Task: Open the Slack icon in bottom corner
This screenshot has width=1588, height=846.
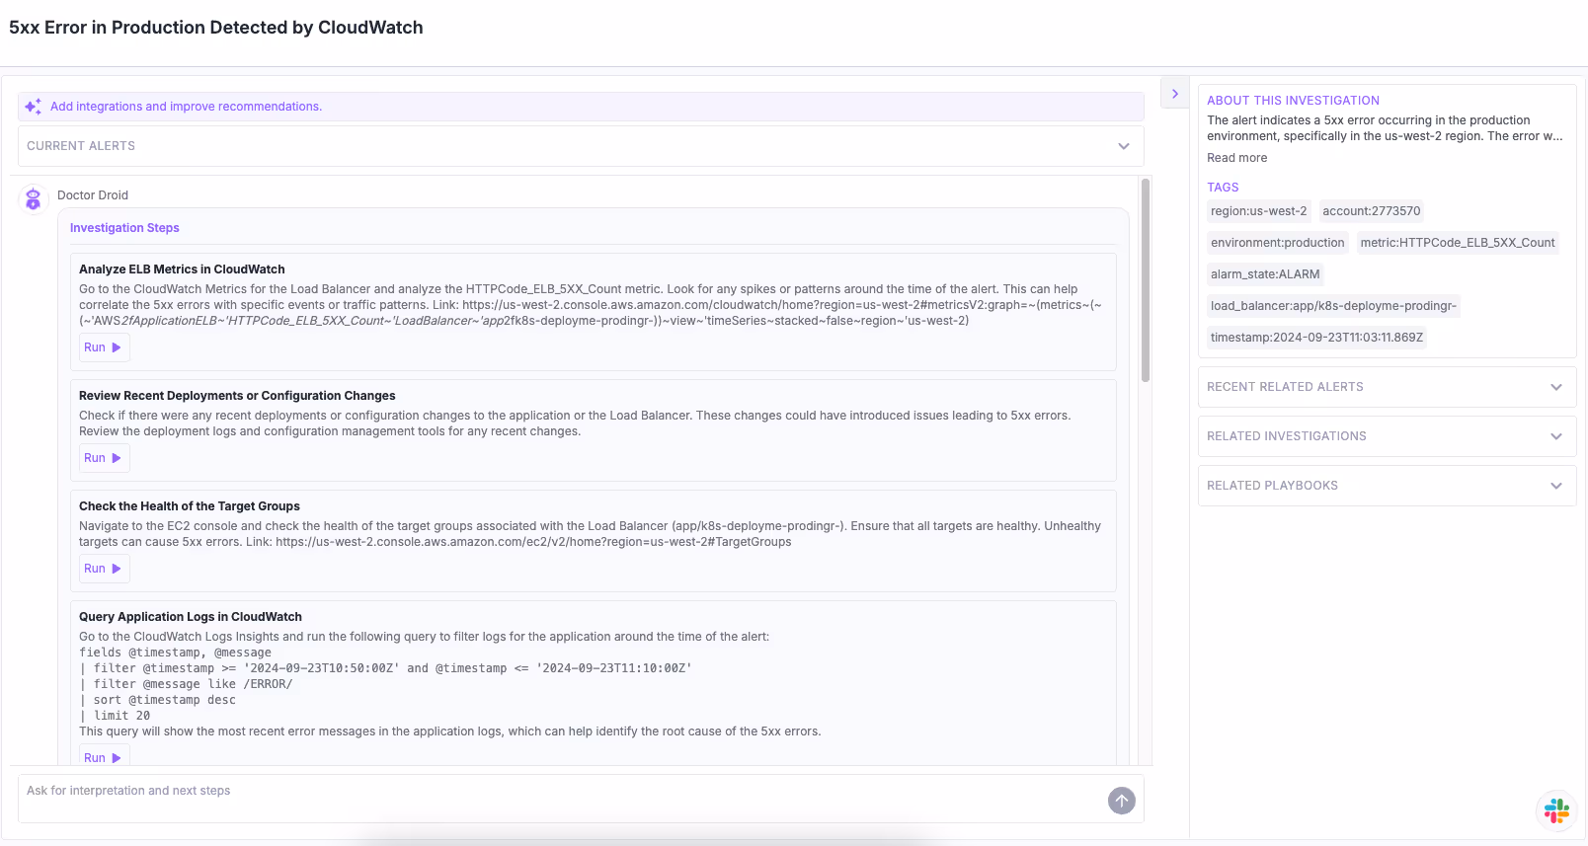Action: tap(1556, 810)
